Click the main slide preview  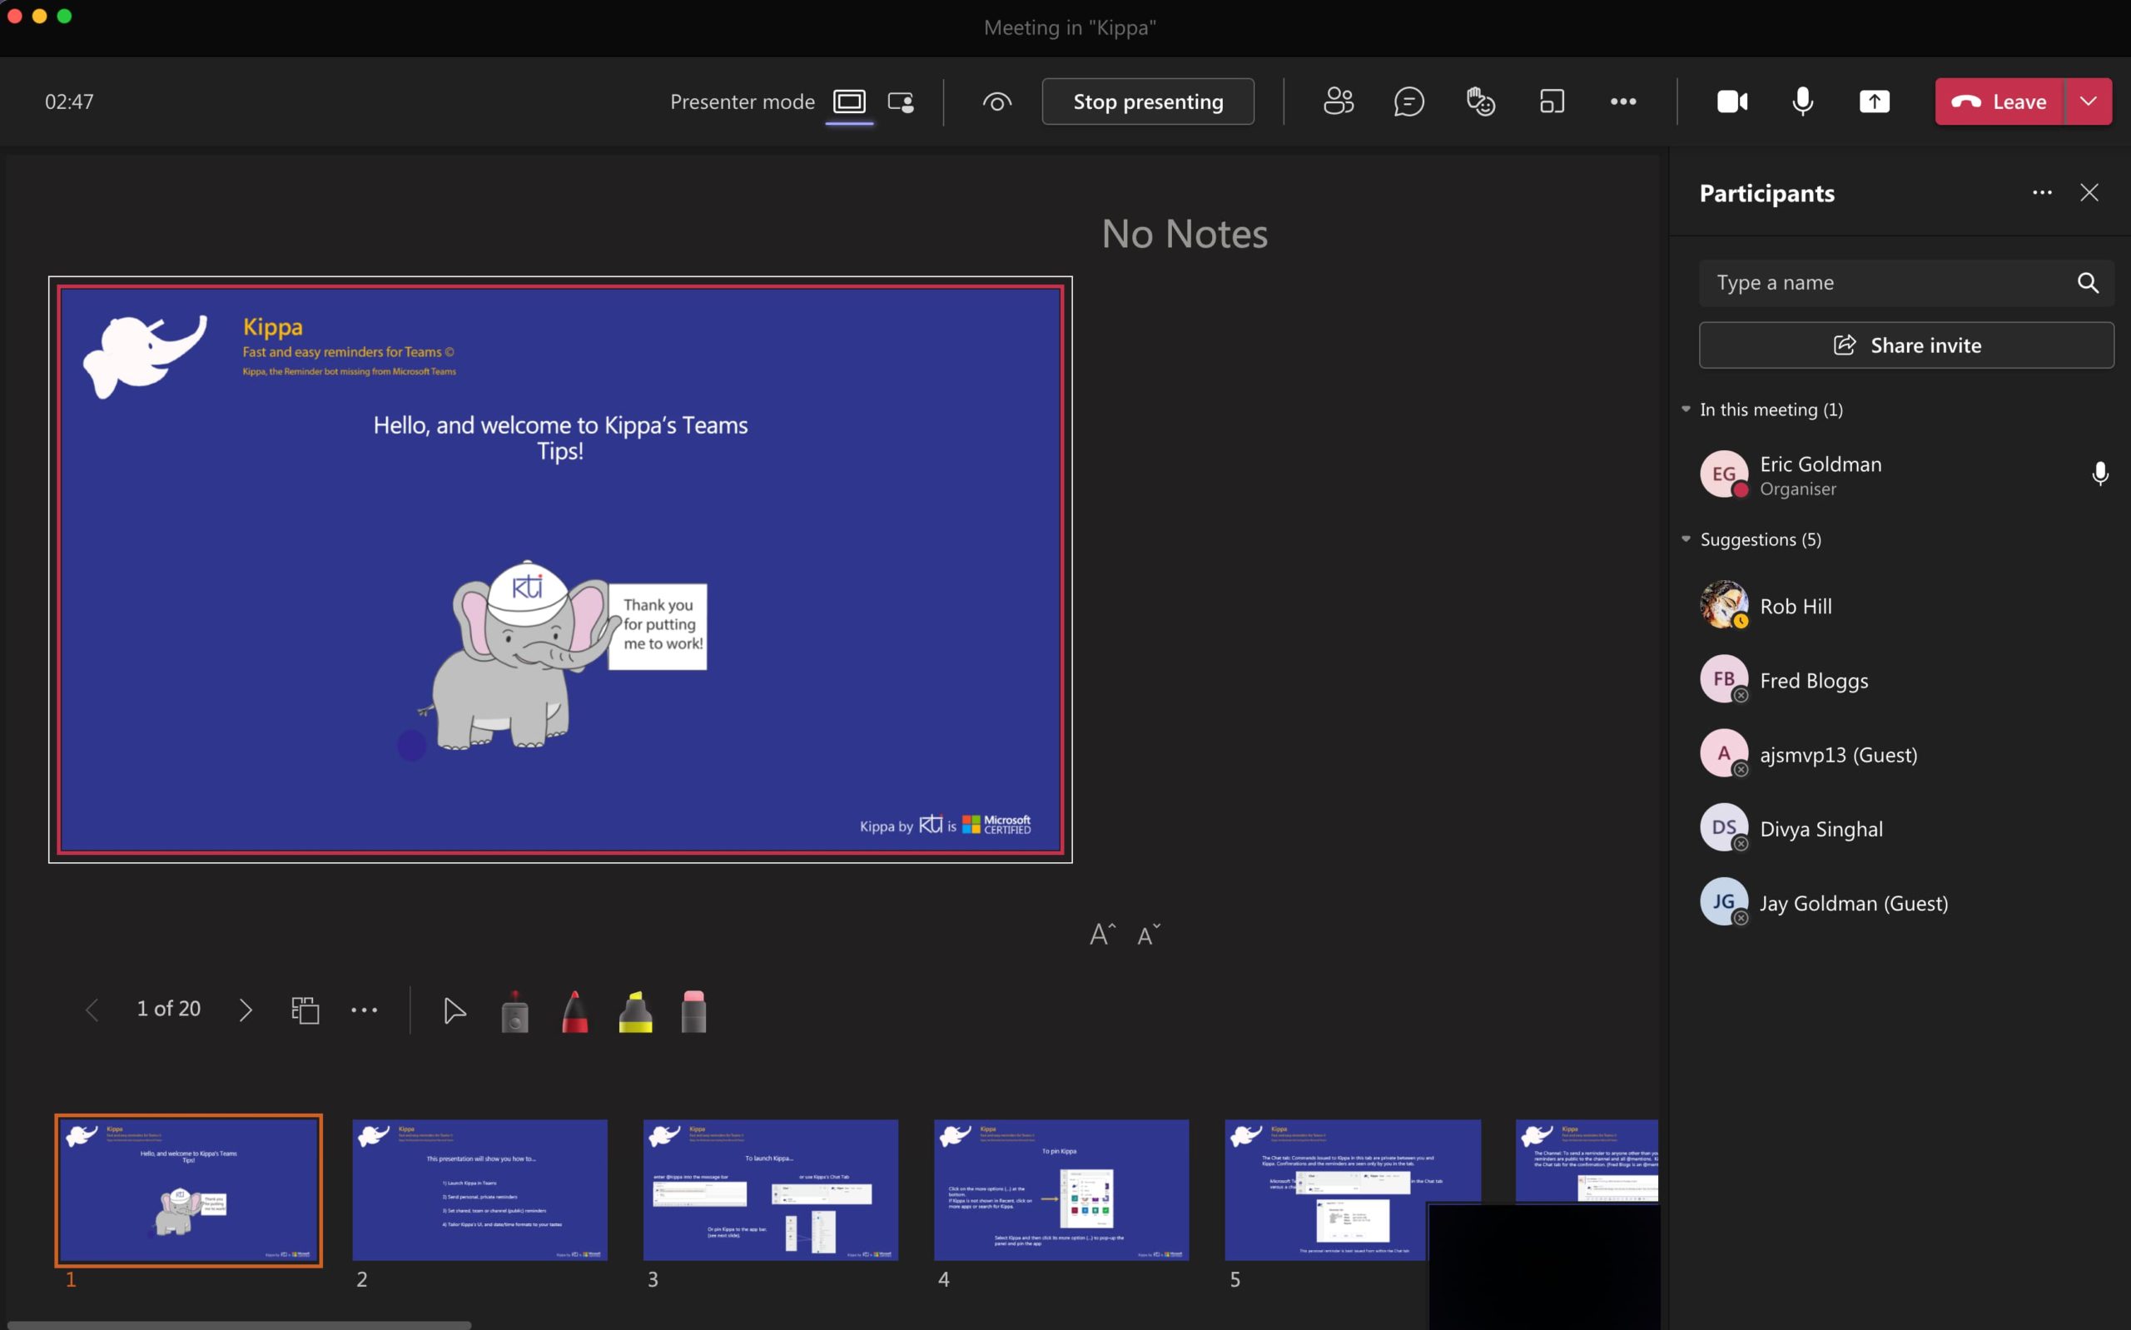tap(560, 570)
